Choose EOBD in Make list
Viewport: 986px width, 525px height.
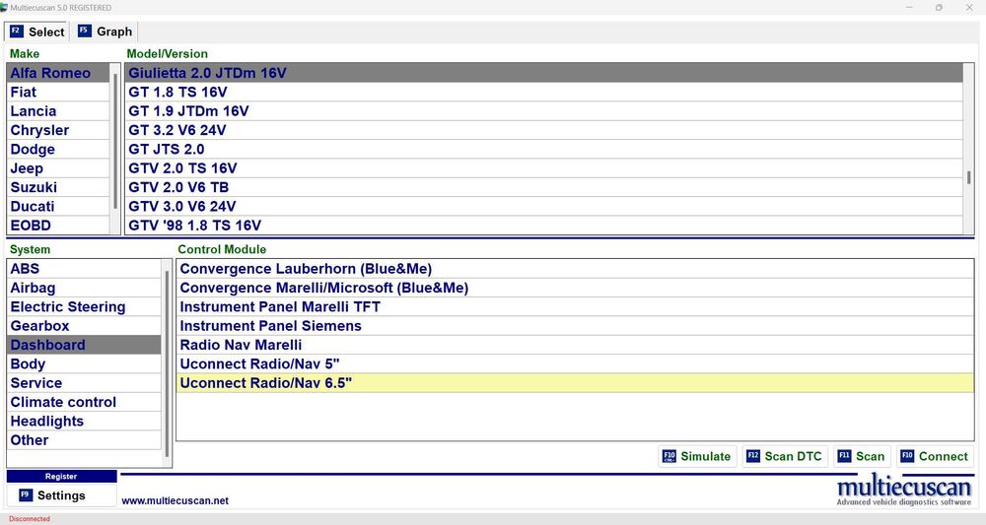coord(58,226)
